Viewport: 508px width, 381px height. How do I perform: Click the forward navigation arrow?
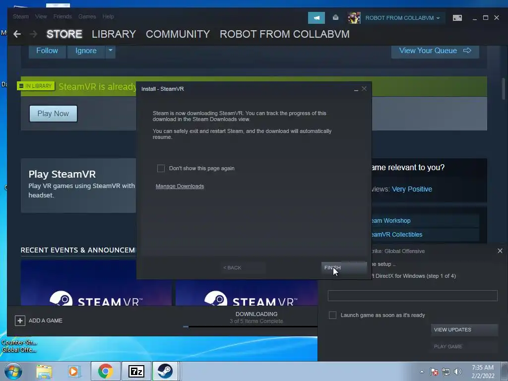pos(33,34)
